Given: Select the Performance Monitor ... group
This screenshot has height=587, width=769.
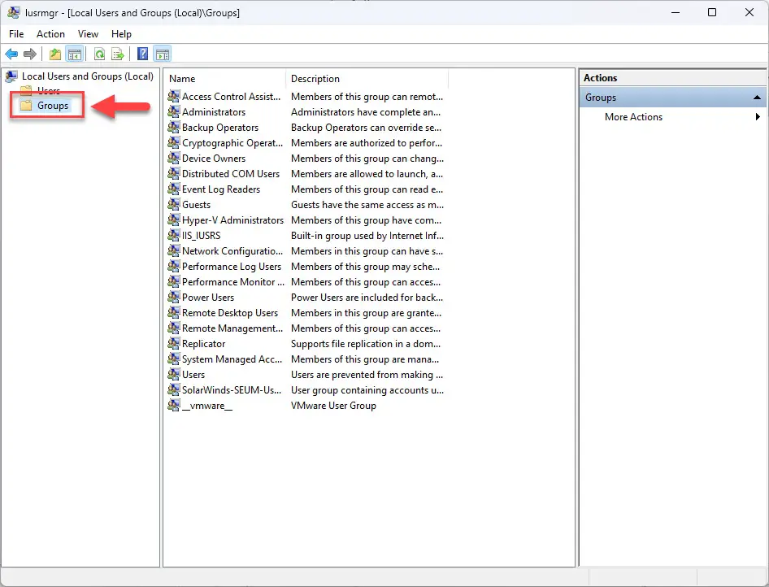Looking at the screenshot, I should (x=233, y=282).
